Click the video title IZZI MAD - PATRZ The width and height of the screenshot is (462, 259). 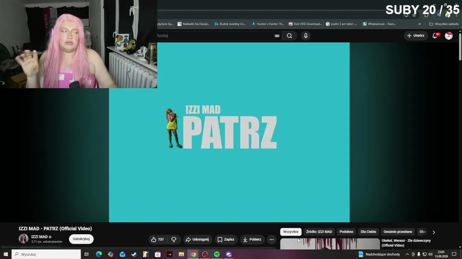(55, 228)
